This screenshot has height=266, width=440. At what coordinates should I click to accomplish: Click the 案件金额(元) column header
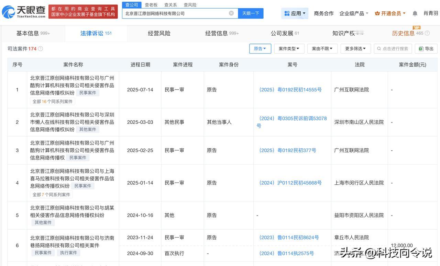coord(412,65)
